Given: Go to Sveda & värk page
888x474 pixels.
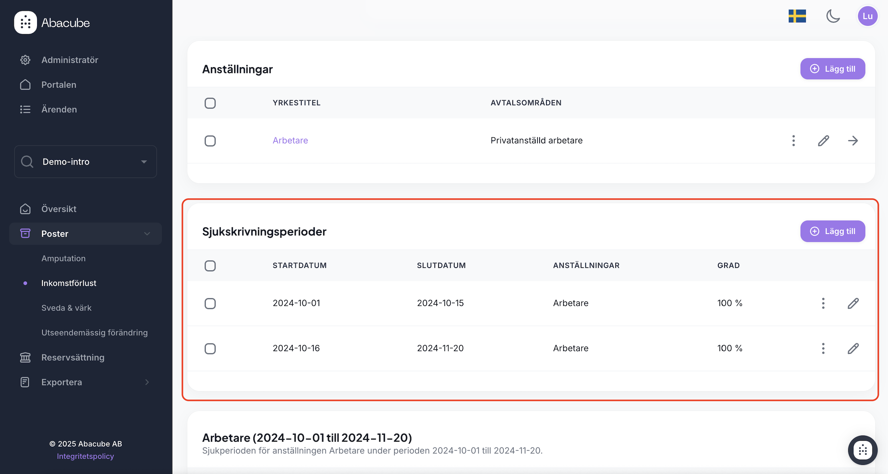Looking at the screenshot, I should 66,308.
